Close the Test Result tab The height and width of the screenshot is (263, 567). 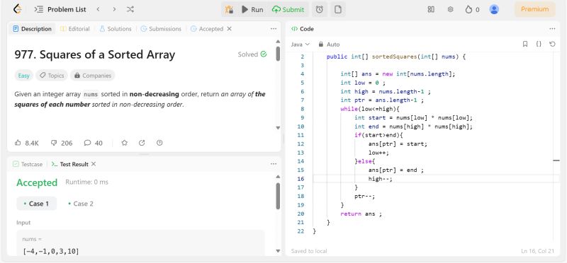tap(94, 164)
